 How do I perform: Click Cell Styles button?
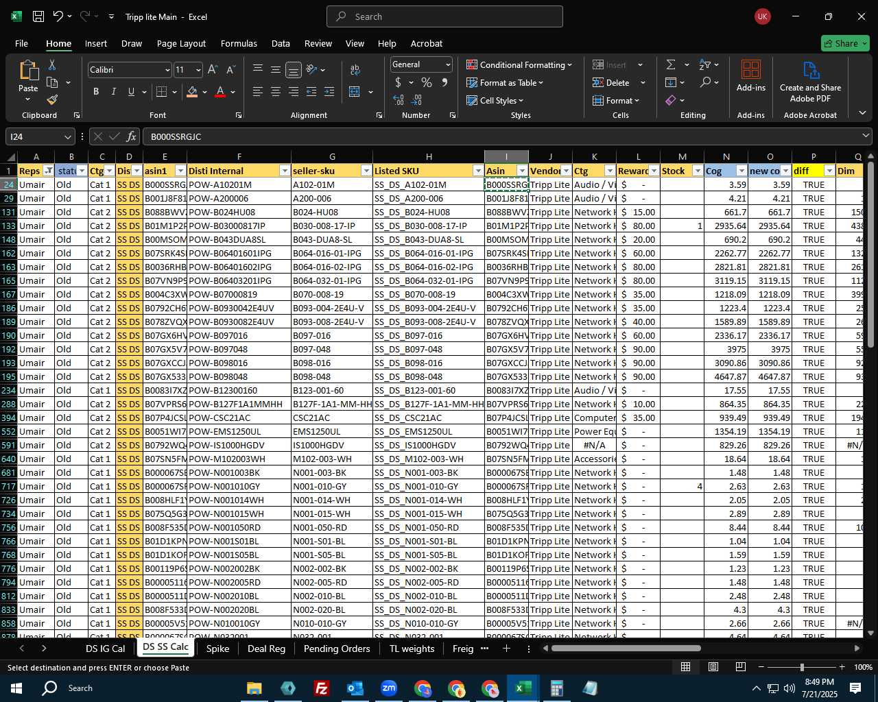pos(495,100)
